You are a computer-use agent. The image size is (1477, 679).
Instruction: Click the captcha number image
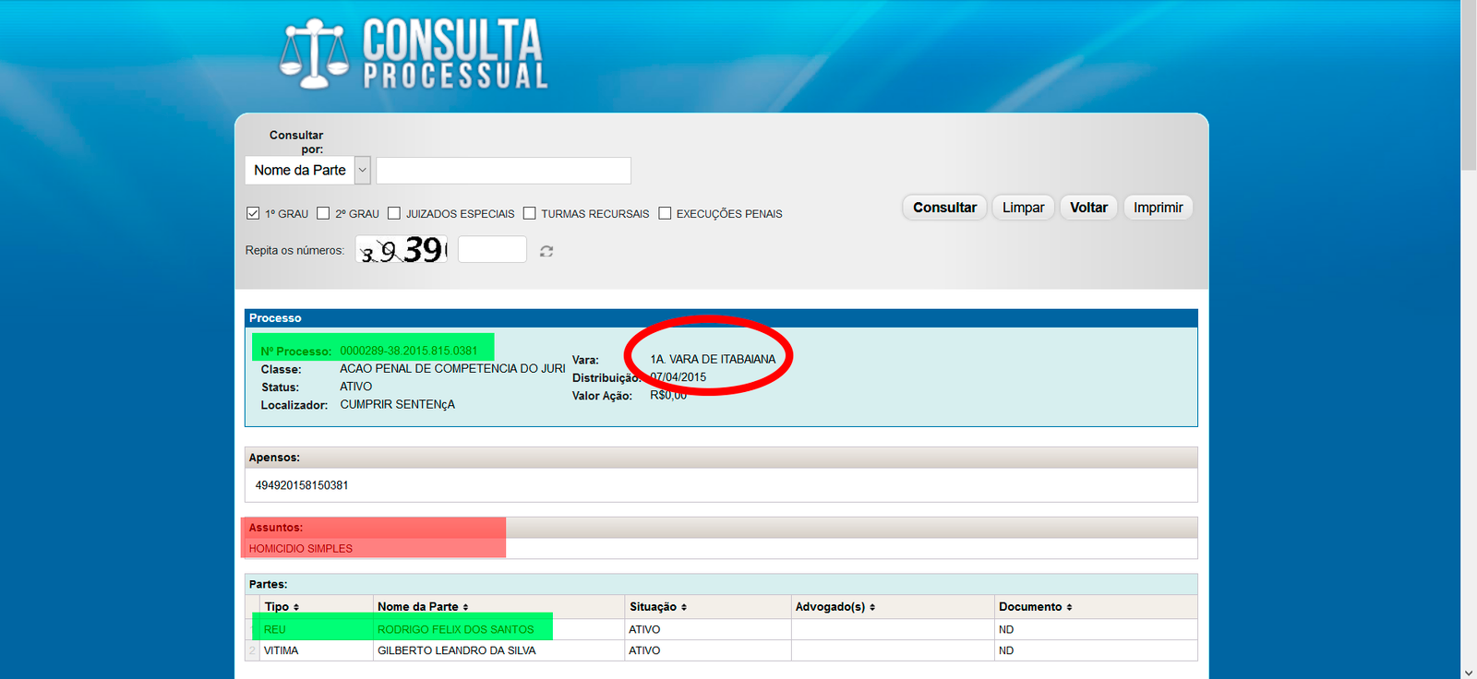(402, 249)
